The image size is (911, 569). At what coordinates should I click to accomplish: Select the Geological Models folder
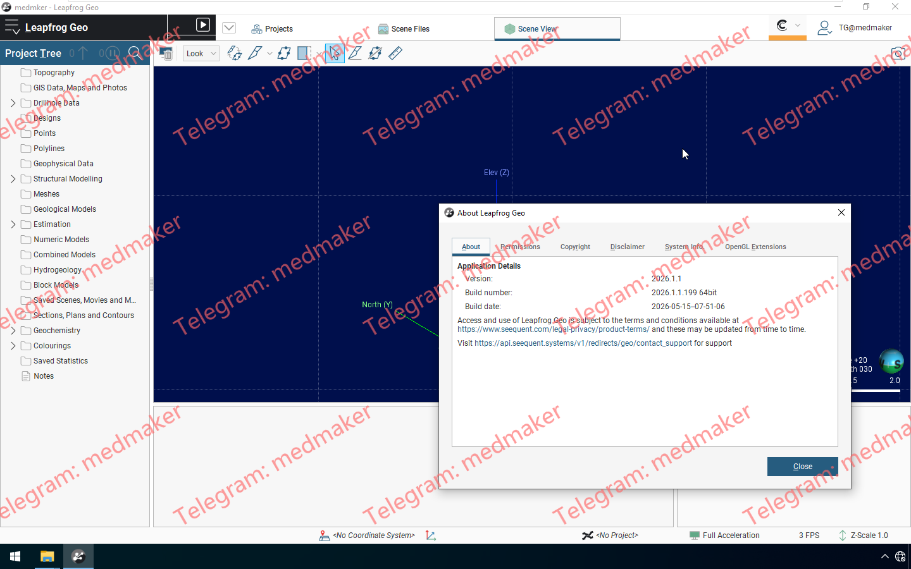click(65, 209)
